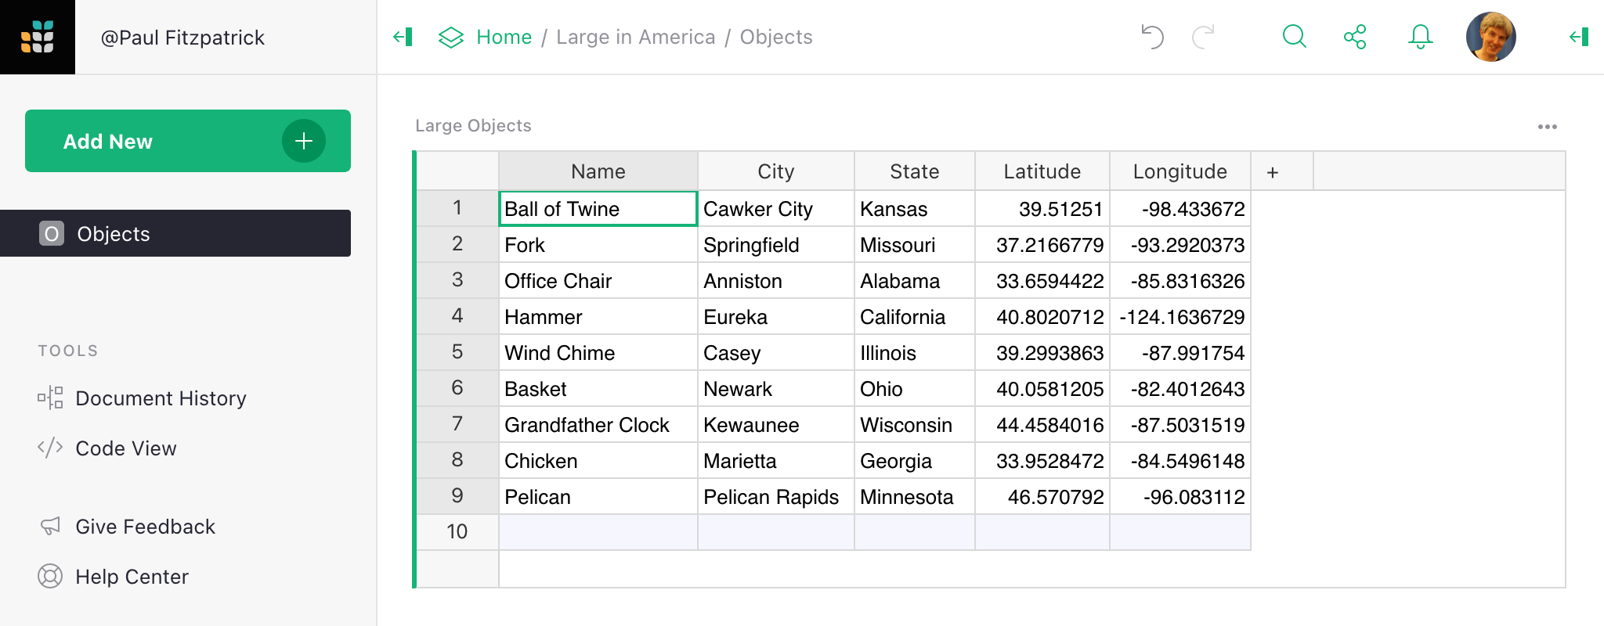Open the user profile avatar menu
This screenshot has height=626, width=1604.
tap(1490, 37)
